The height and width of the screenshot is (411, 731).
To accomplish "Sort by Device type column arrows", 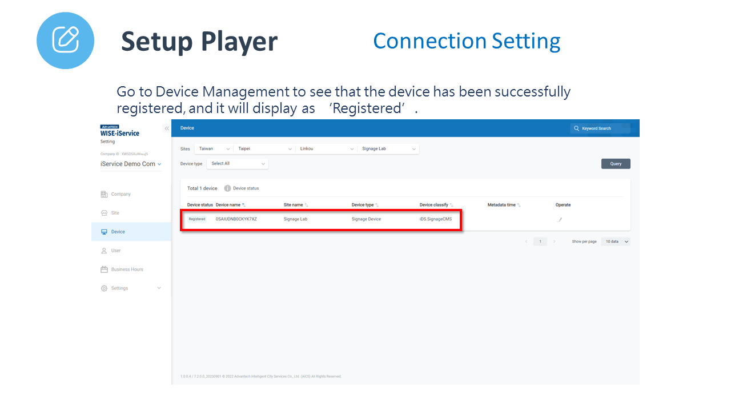I will [377, 205].
